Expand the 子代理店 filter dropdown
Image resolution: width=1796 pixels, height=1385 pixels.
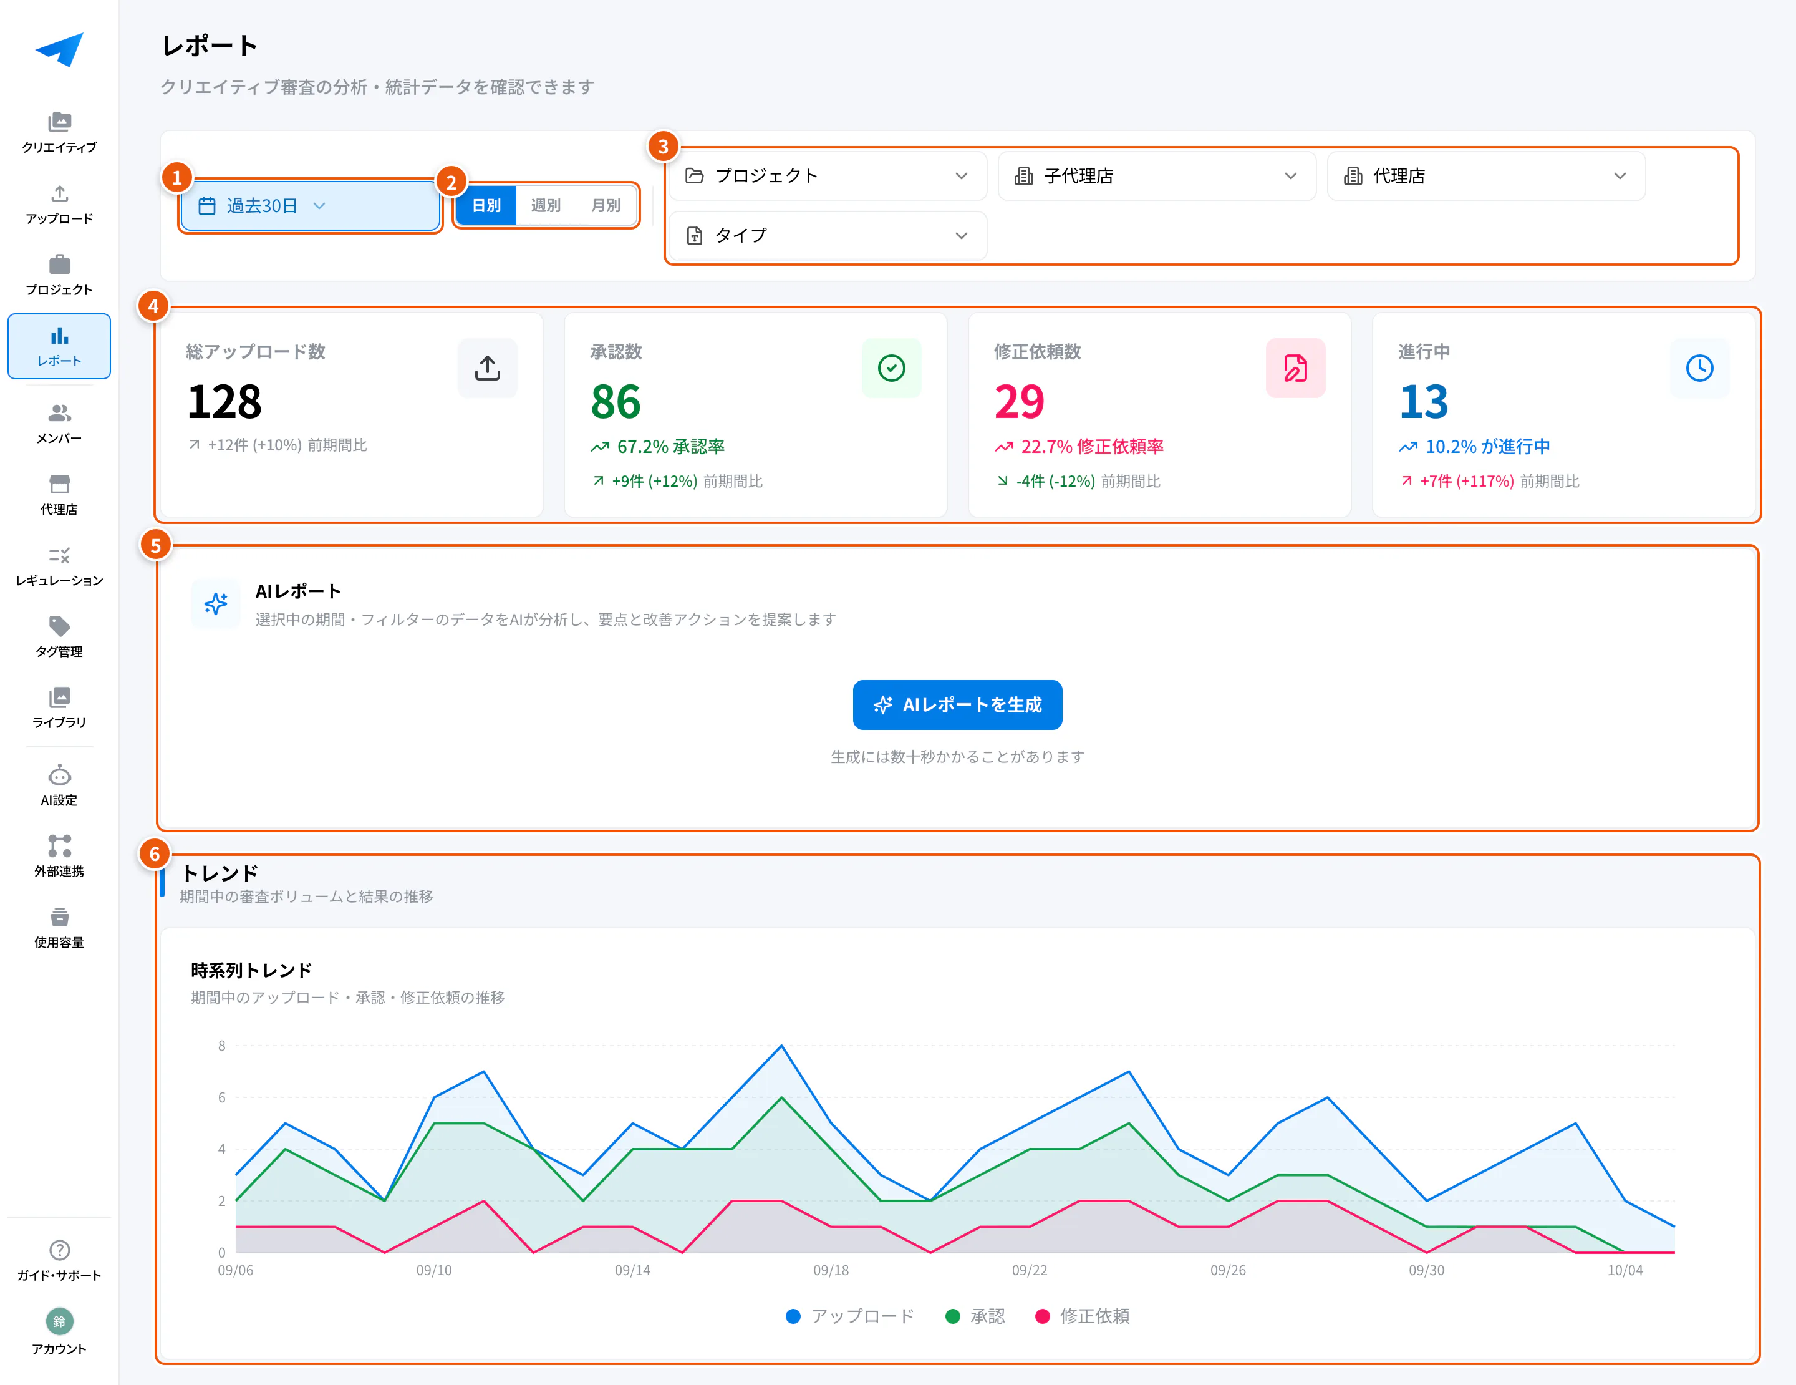click(1157, 176)
